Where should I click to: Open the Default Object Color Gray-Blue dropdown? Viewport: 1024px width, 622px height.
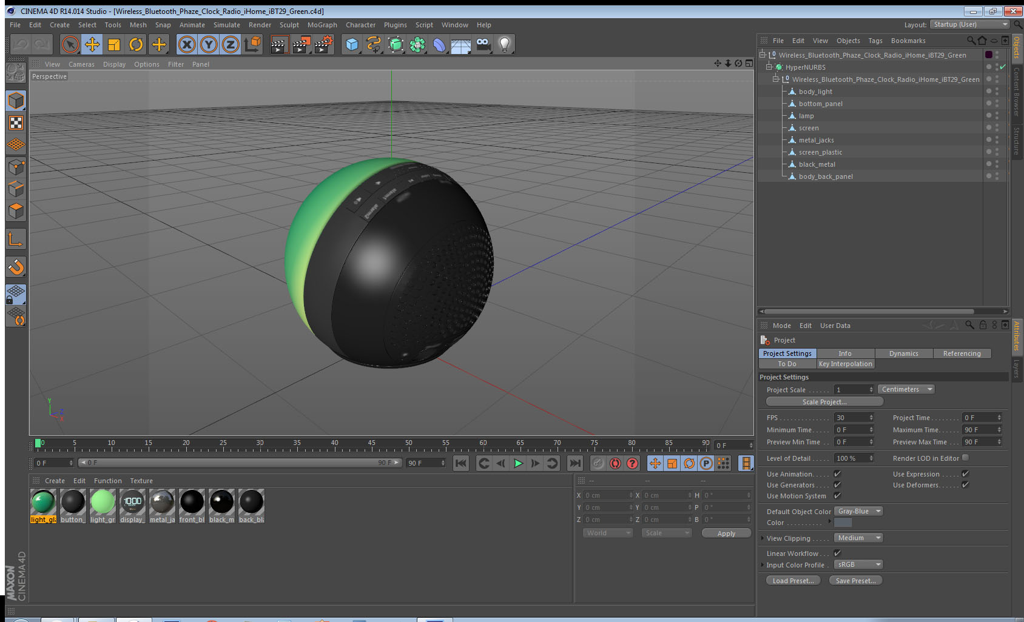[858, 511]
